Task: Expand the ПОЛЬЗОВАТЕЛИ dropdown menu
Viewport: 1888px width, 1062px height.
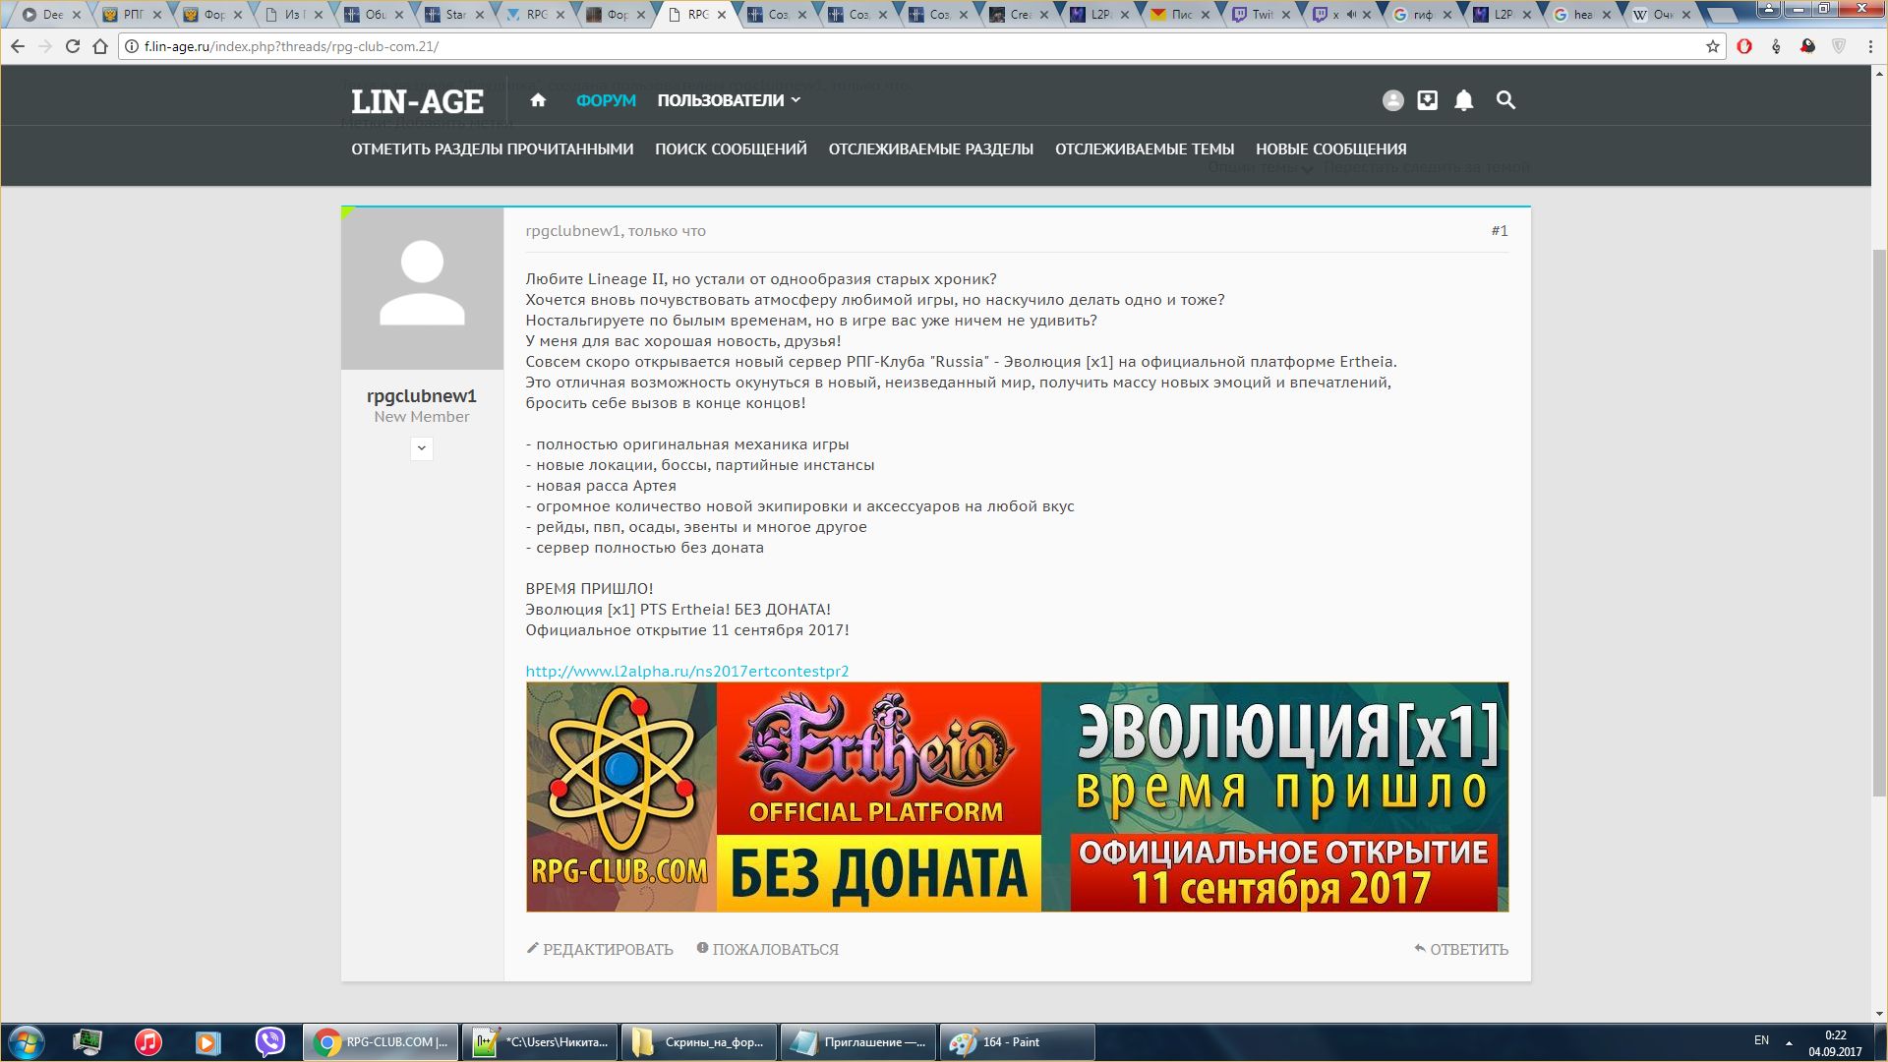Action: coord(729,100)
